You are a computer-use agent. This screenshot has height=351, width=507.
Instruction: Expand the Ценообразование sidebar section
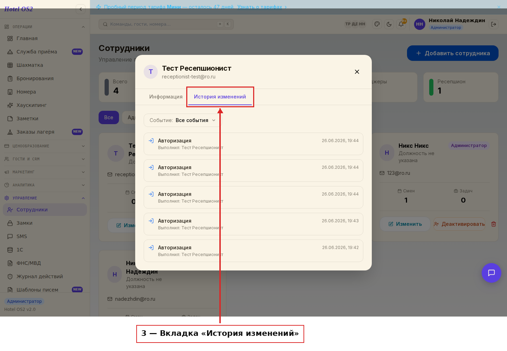(45, 146)
